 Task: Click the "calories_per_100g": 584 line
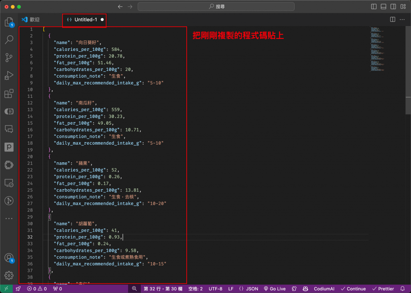point(88,49)
